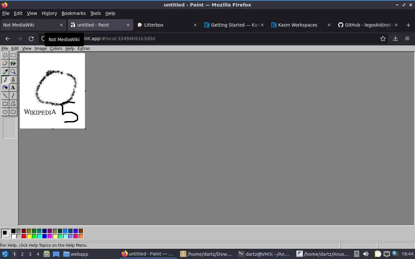Switch to workspace 4 in taskbar
Image resolution: width=415 pixels, height=259 pixels.
click(x=38, y=254)
